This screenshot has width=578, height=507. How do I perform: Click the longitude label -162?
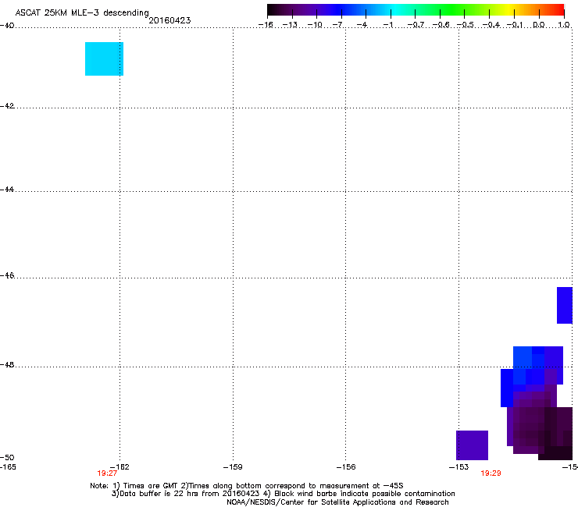pyautogui.click(x=120, y=467)
